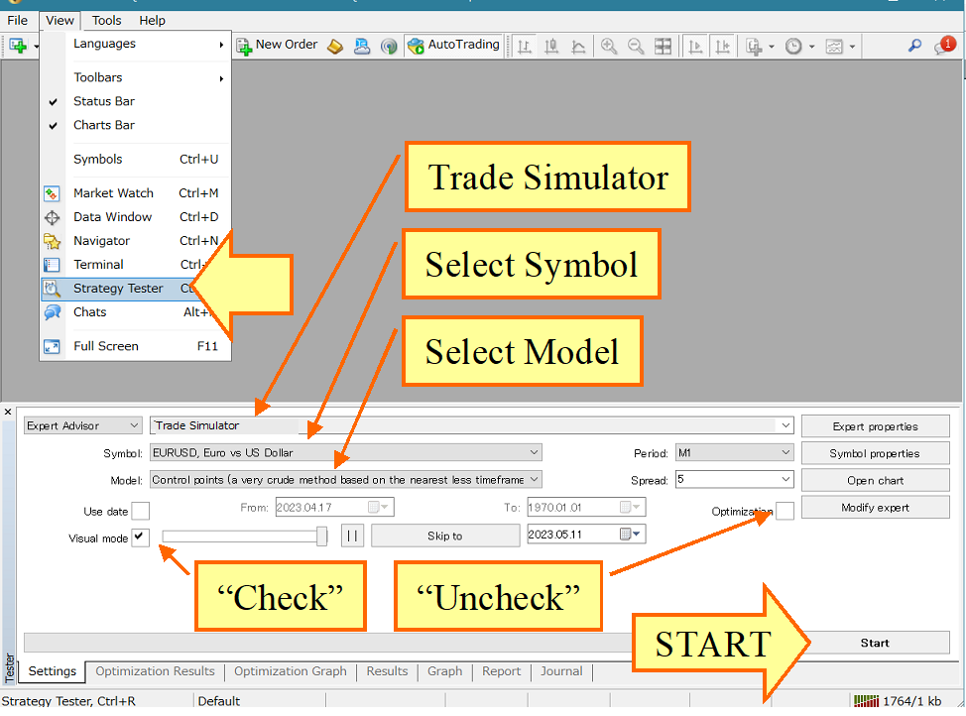This screenshot has width=966, height=716.
Task: Uncheck the Visual mode checkbox
Action: pos(141,537)
